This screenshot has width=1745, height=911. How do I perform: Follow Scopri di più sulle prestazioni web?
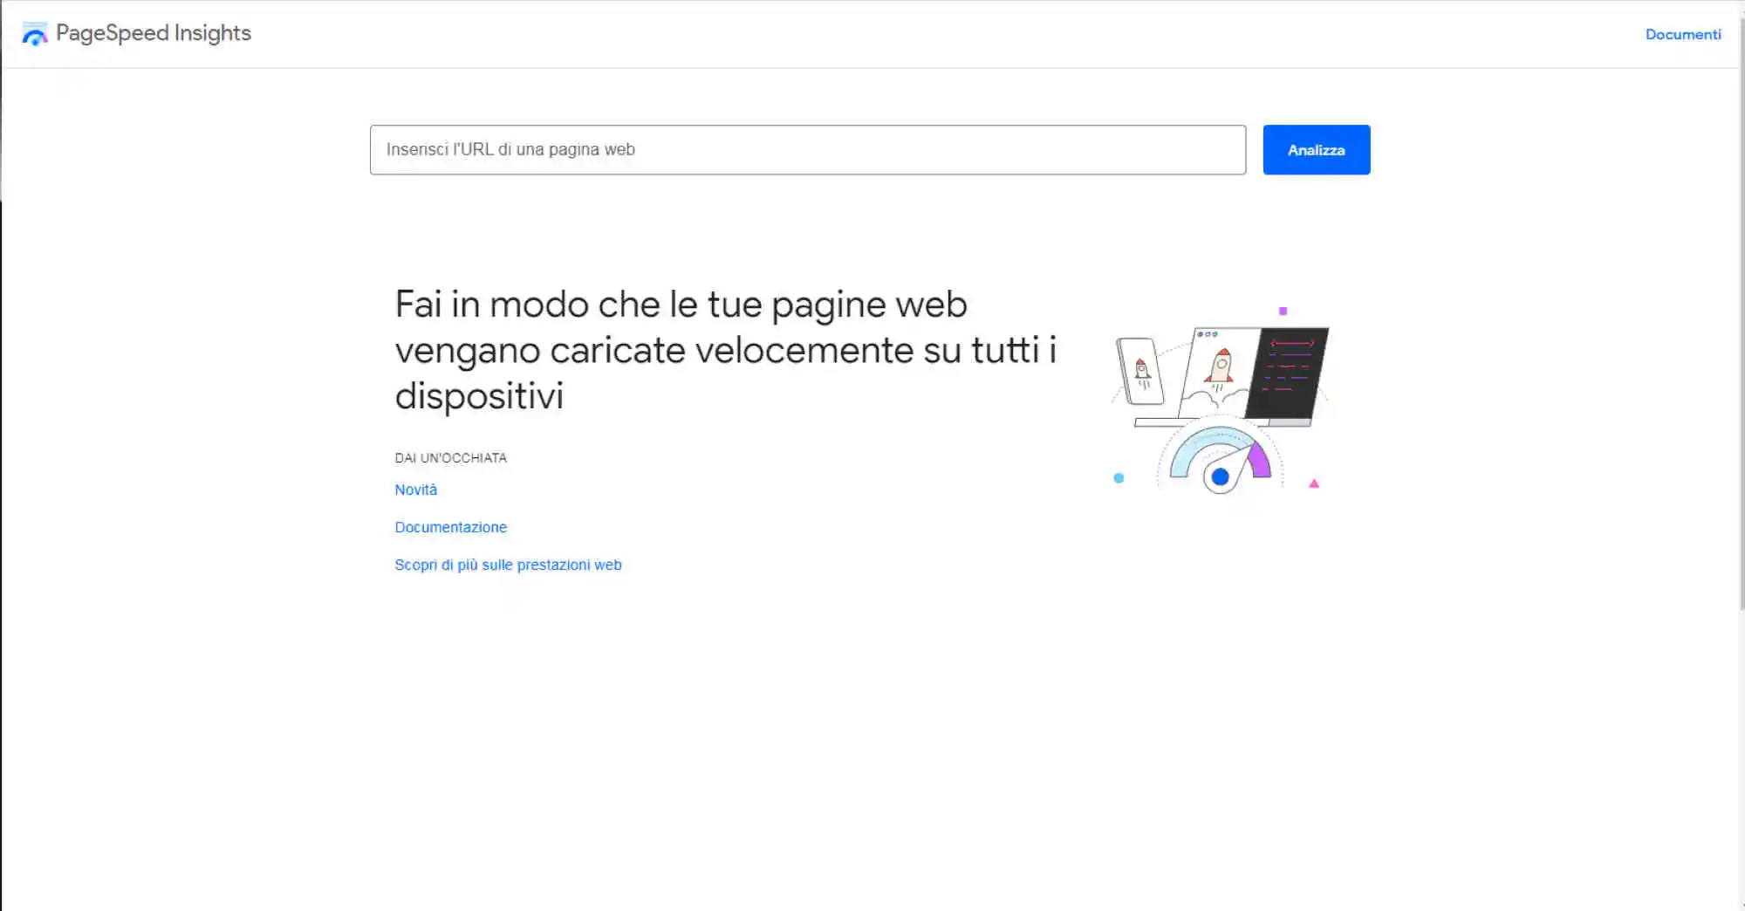pyautogui.click(x=508, y=565)
